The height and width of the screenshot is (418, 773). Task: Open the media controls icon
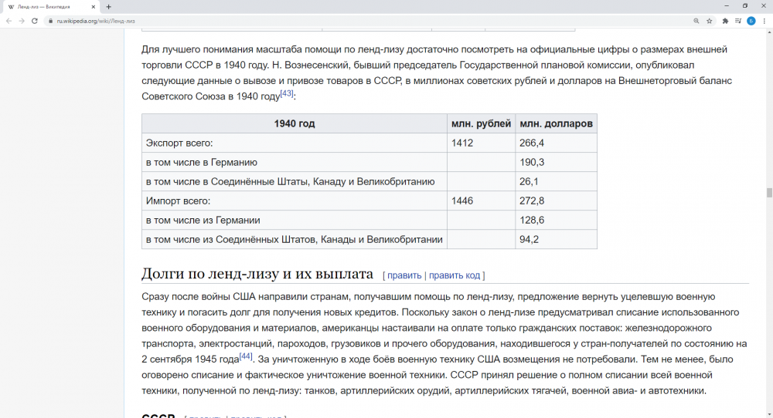tap(738, 21)
